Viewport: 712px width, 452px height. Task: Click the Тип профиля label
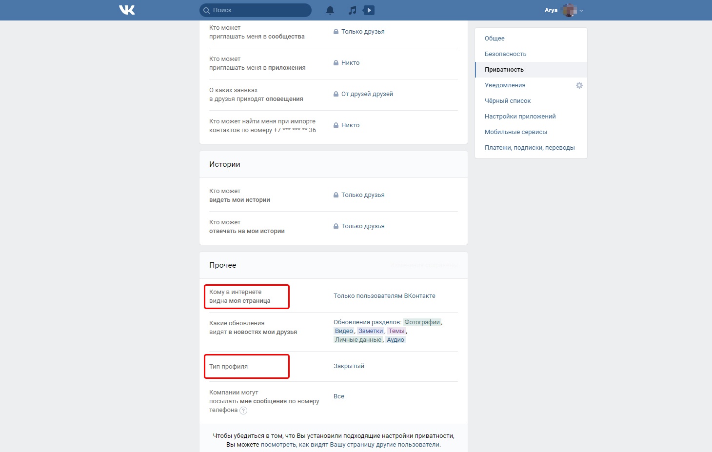click(x=229, y=367)
